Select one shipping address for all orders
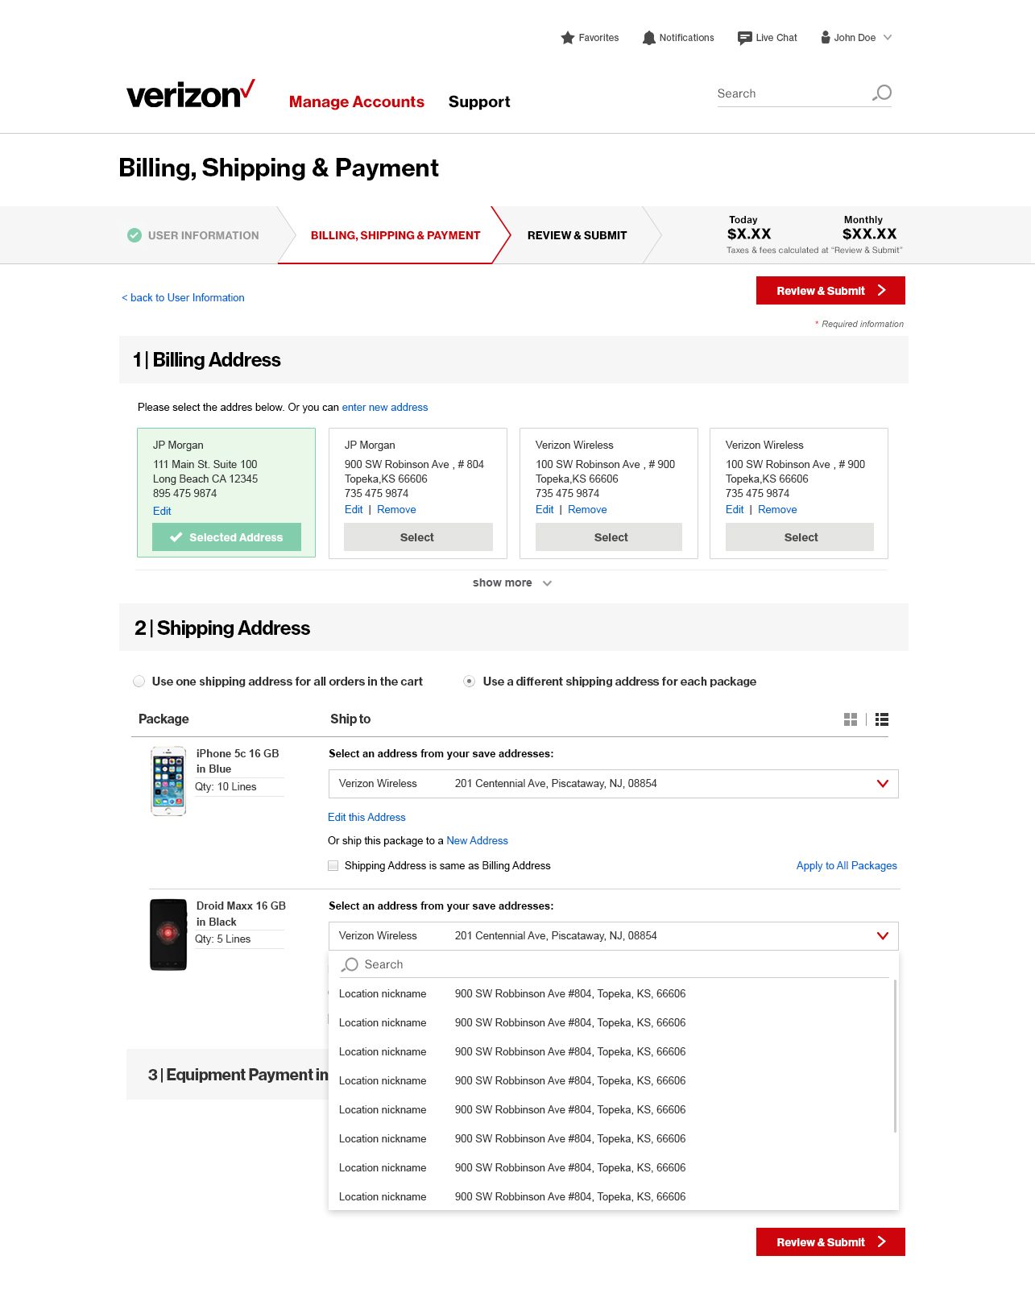 click(x=139, y=682)
